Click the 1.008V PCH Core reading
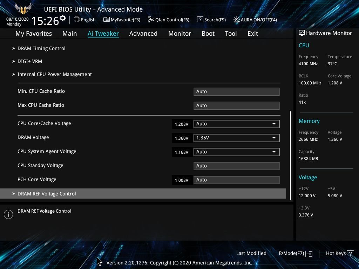This screenshot has height=269, width=359. [x=182, y=180]
